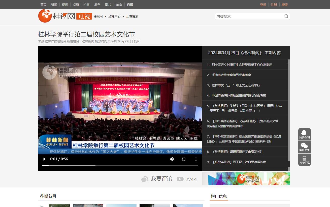Click the episode list scrollbar

pyautogui.click(x=289, y=110)
